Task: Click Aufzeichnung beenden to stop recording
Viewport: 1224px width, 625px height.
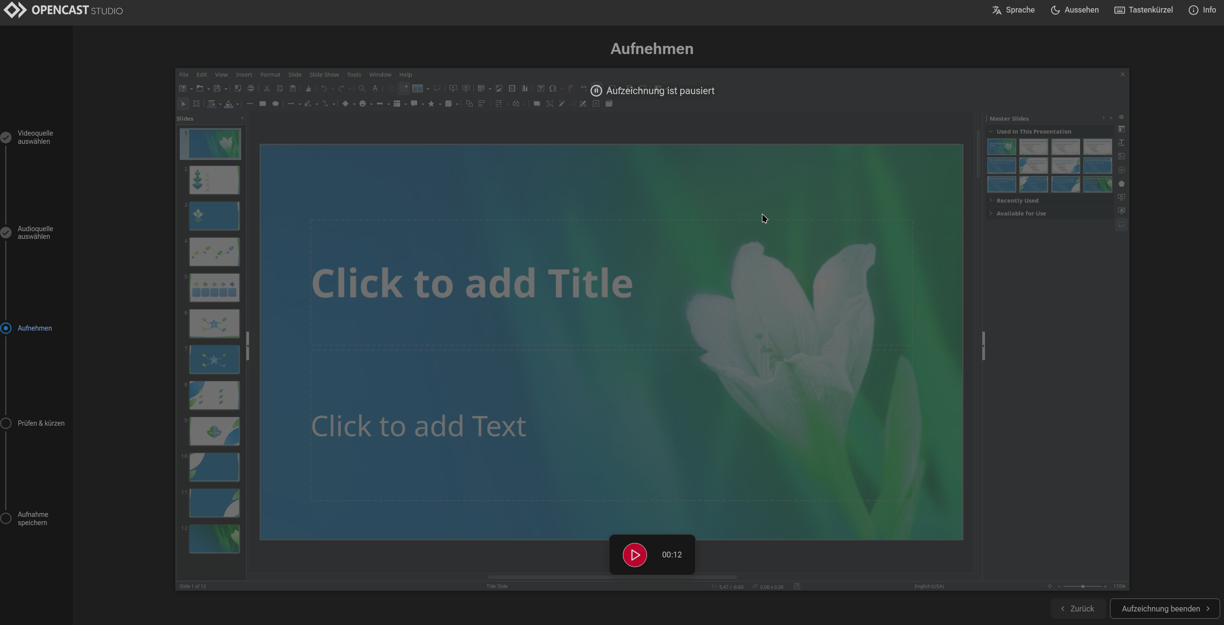Action: pyautogui.click(x=1164, y=609)
